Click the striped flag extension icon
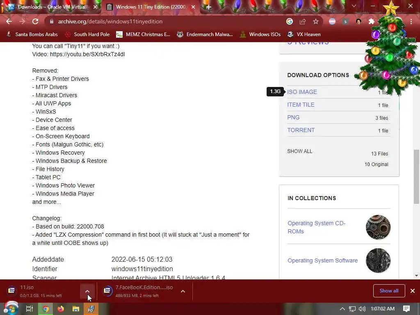 pos(332,21)
